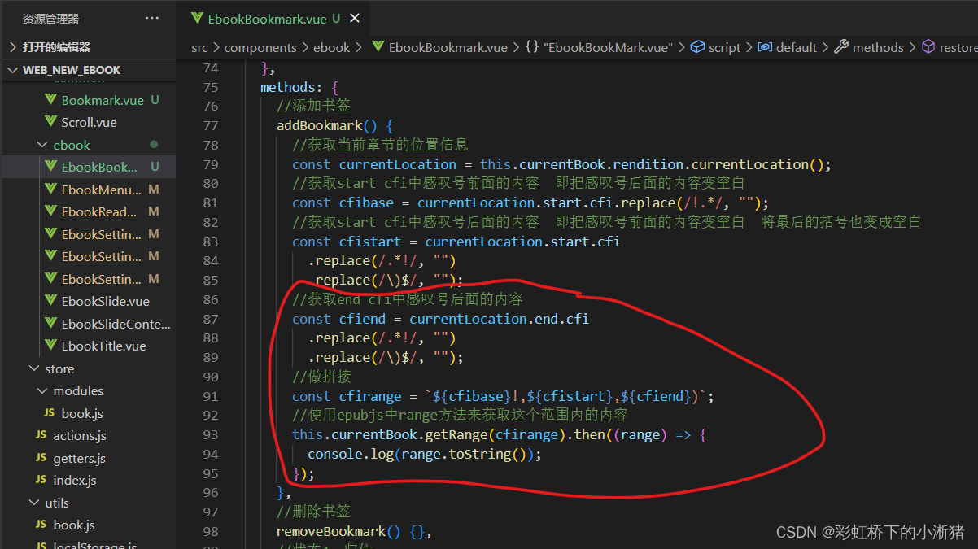978x549 pixels.
Task: Click the comment //做拼接
Action: click(x=322, y=377)
